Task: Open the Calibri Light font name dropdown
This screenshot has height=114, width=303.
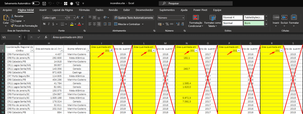Action: click(65, 17)
